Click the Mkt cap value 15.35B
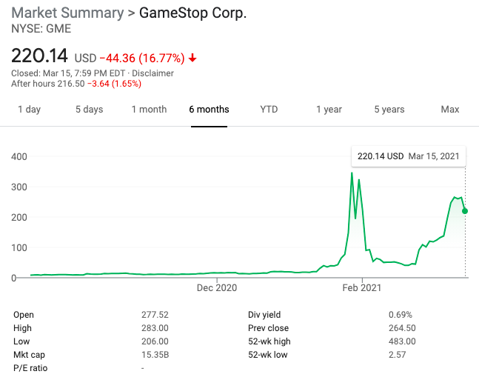 click(x=155, y=355)
